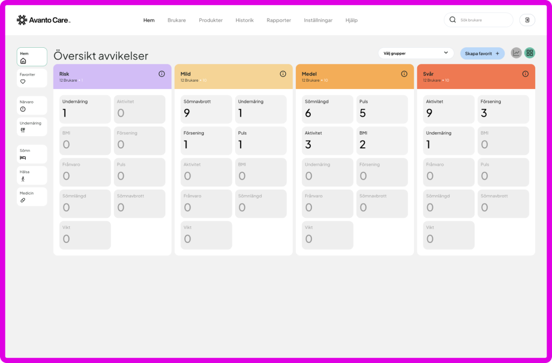Open Närvaro alert icon in sidebar
This screenshot has height=363, width=552.
[23, 110]
